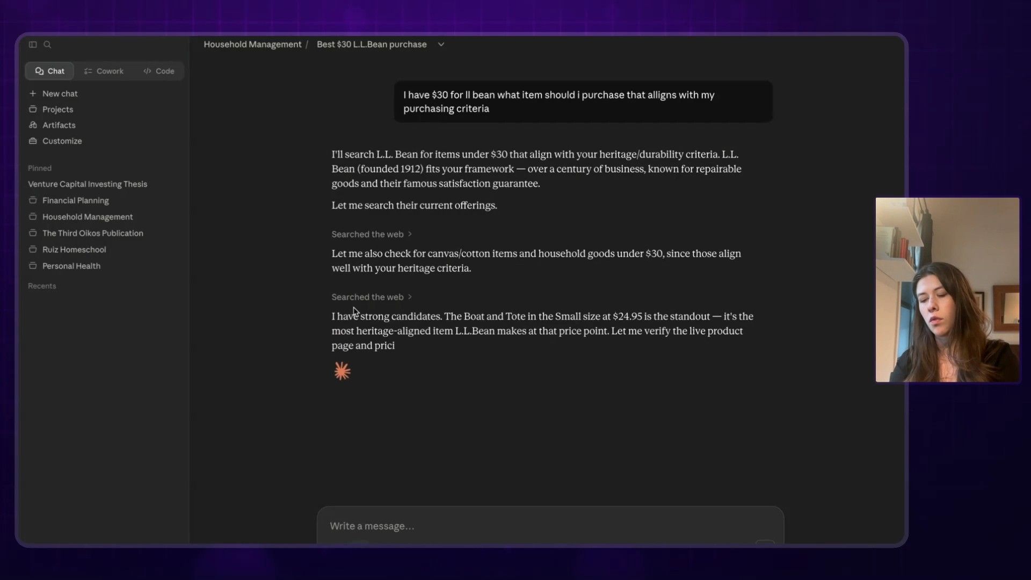The width and height of the screenshot is (1031, 580).
Task: Open Ruiz Homeschool project
Action: pyautogui.click(x=74, y=250)
